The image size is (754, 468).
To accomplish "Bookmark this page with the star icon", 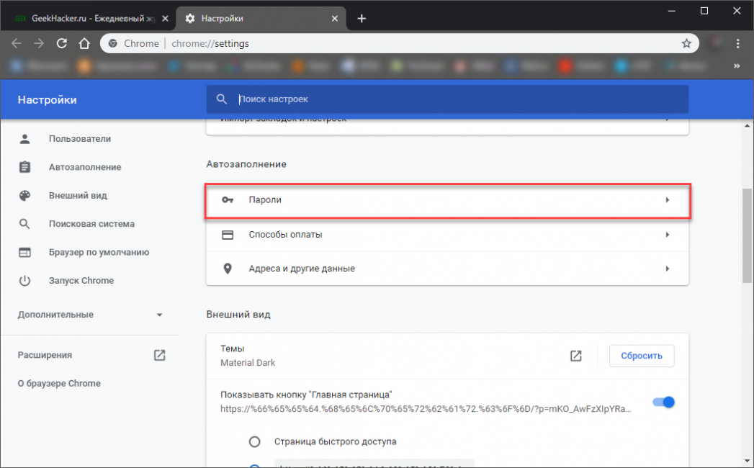I will click(x=686, y=43).
